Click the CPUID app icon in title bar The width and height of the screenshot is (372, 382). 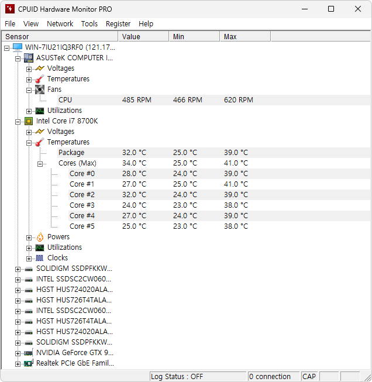pyautogui.click(x=10, y=9)
